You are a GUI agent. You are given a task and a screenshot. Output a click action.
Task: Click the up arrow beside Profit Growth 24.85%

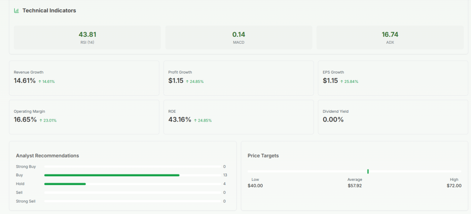pyautogui.click(x=187, y=81)
